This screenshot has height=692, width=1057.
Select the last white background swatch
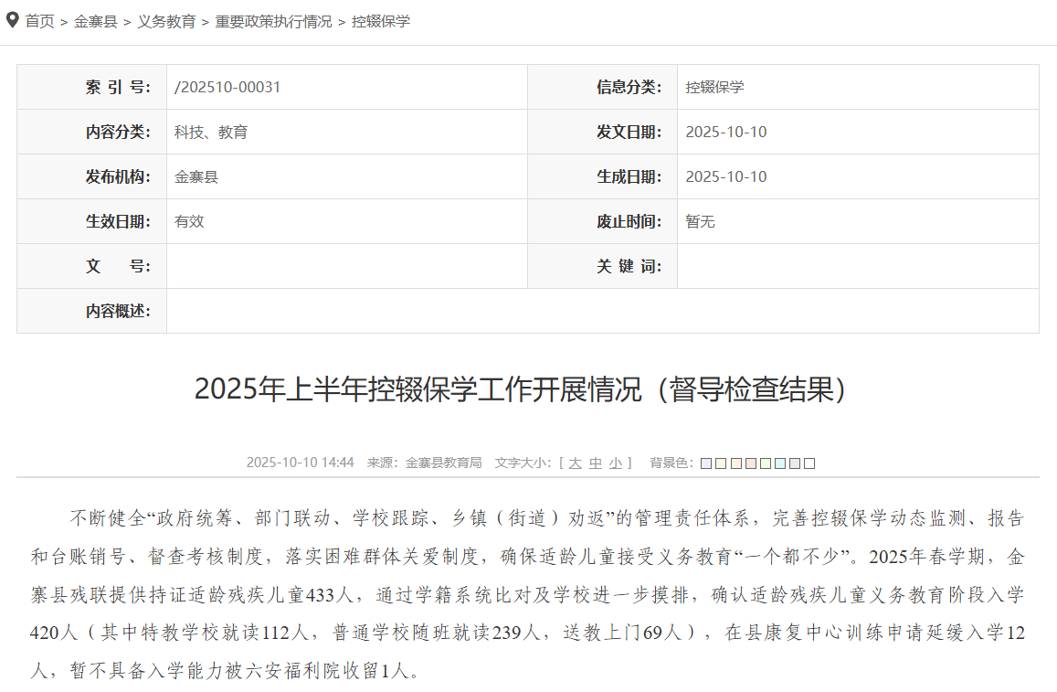tap(809, 463)
